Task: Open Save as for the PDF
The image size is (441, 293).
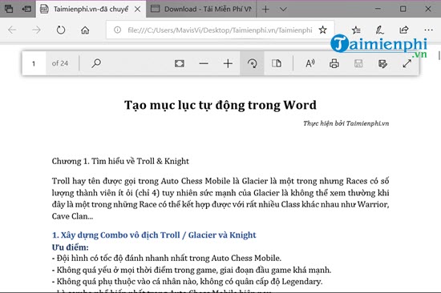Action: click(x=382, y=63)
